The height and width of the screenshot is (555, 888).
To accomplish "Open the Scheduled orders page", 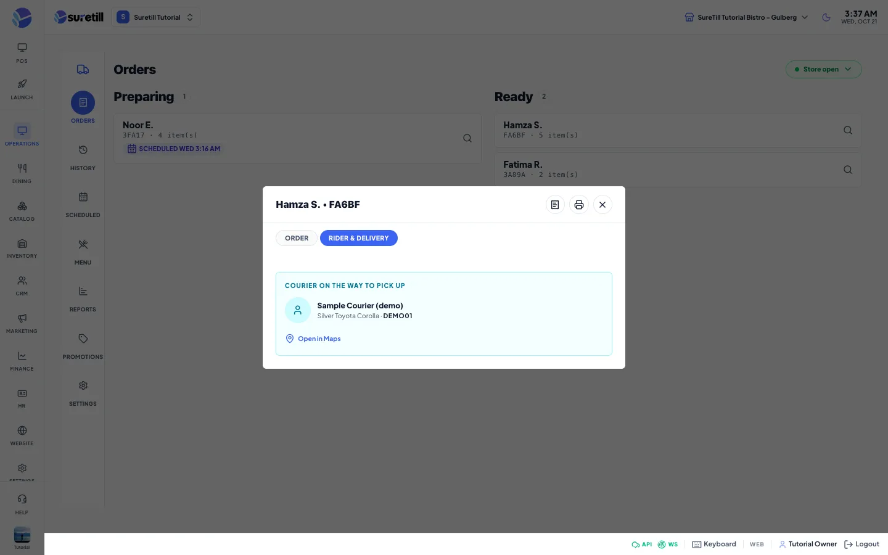I will point(83,205).
